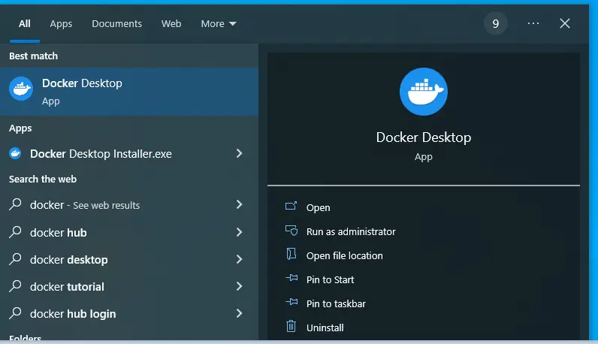
Task: Click the 'Docker Desktop' title in preview pane
Action: [x=423, y=137]
